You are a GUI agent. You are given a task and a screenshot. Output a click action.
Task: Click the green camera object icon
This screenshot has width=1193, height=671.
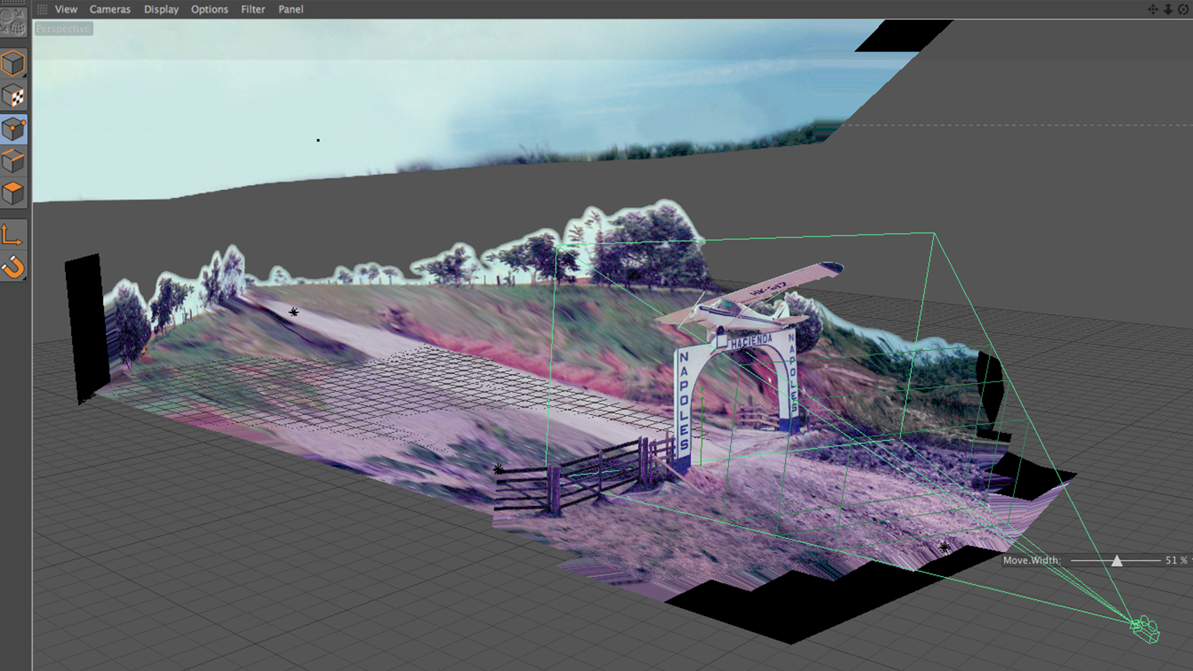coord(1145,629)
